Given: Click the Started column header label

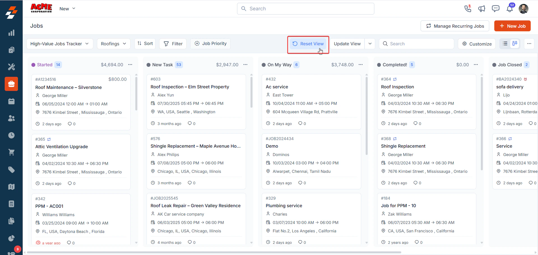Looking at the screenshot, I should coord(45,65).
